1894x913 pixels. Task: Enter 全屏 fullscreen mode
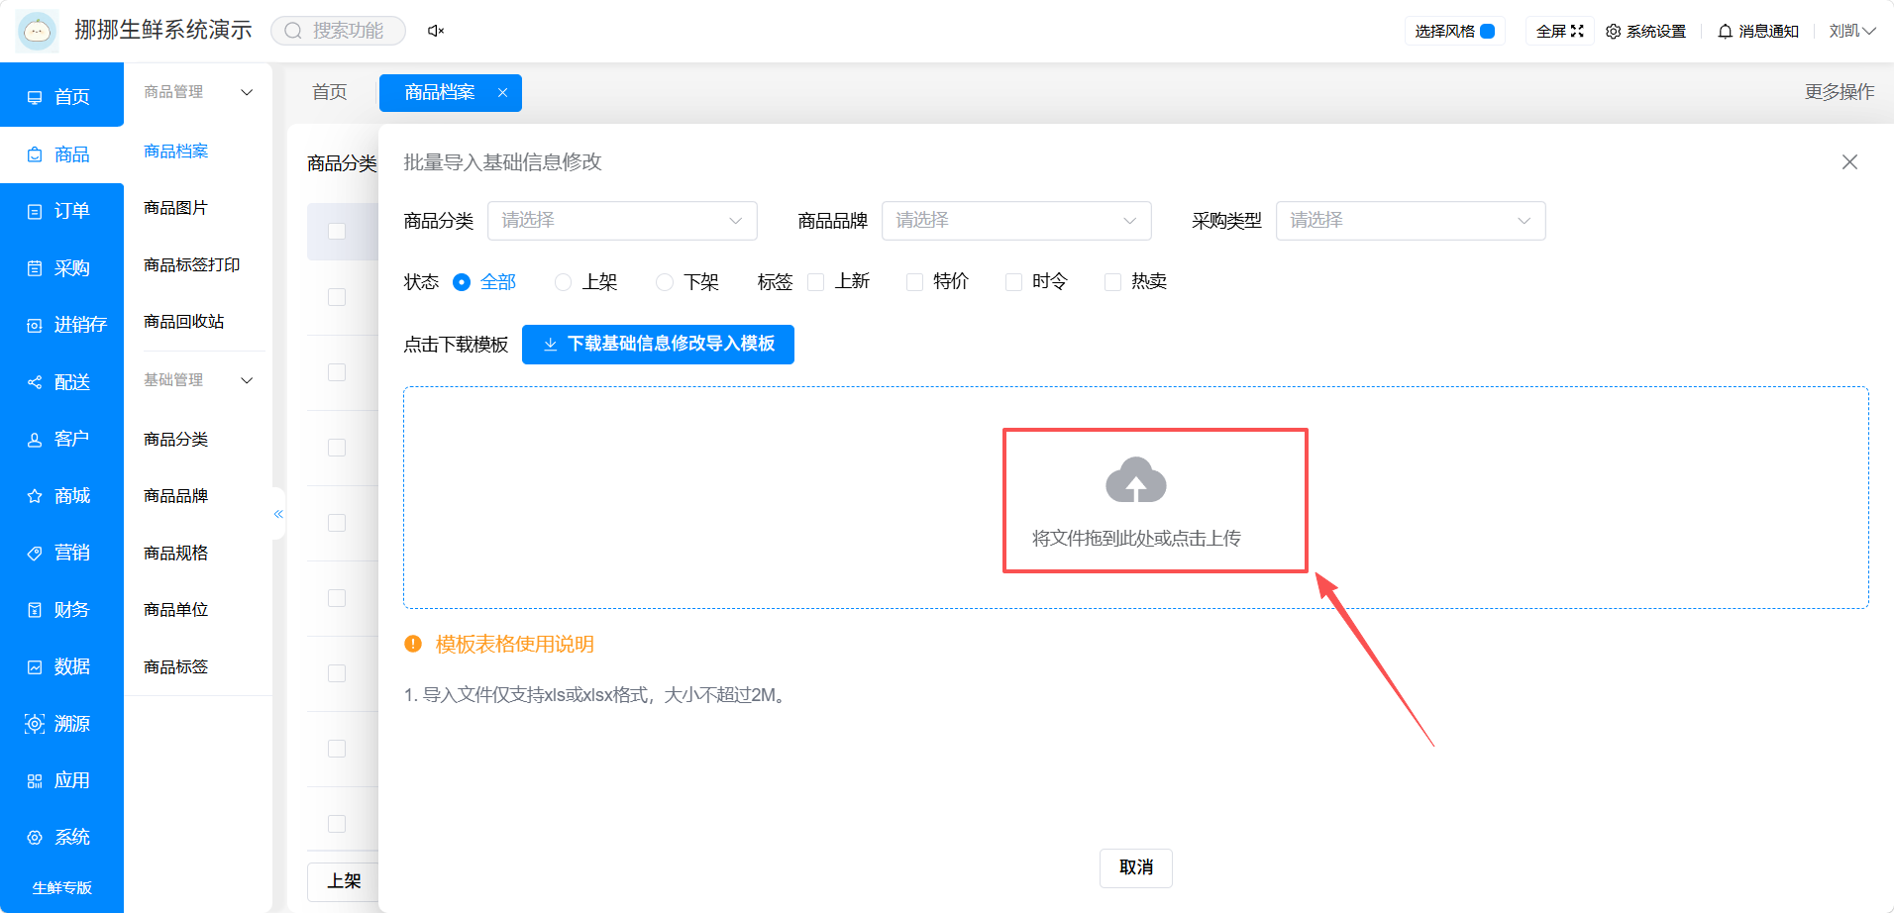click(1560, 32)
